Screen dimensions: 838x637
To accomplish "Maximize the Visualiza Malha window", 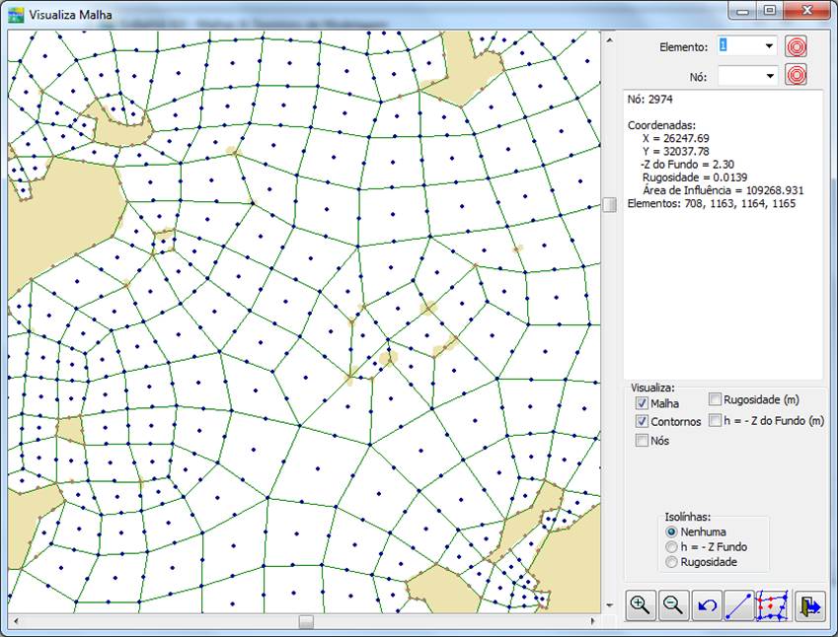I will click(x=770, y=11).
